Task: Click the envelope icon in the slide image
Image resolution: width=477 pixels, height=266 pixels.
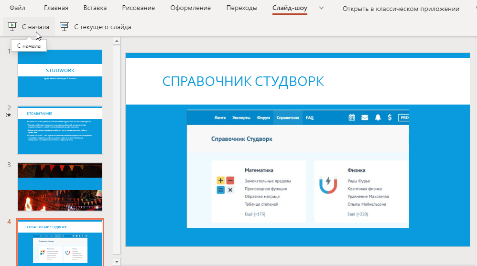Action: 365,117
